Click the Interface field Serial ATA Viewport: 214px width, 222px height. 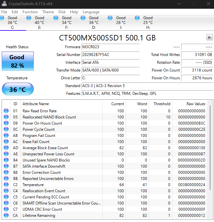pos(111,62)
